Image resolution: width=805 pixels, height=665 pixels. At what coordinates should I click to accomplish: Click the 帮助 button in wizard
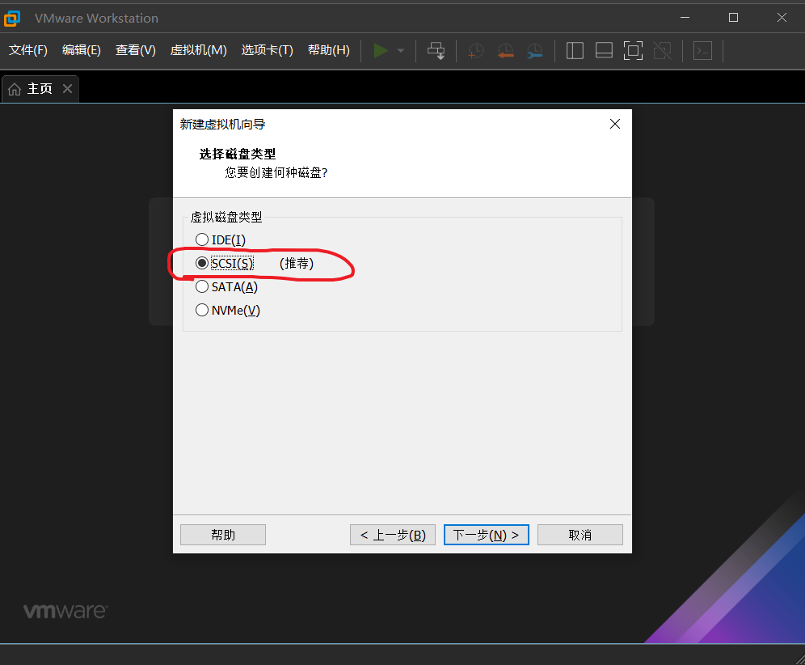click(223, 535)
